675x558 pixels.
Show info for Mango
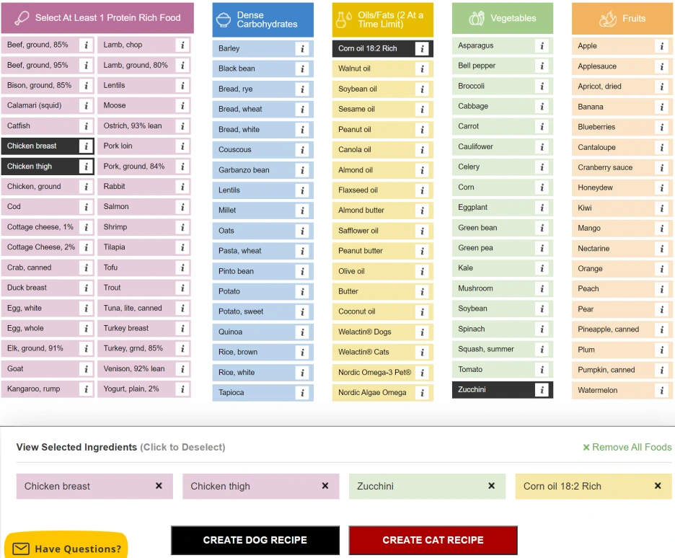[661, 229]
